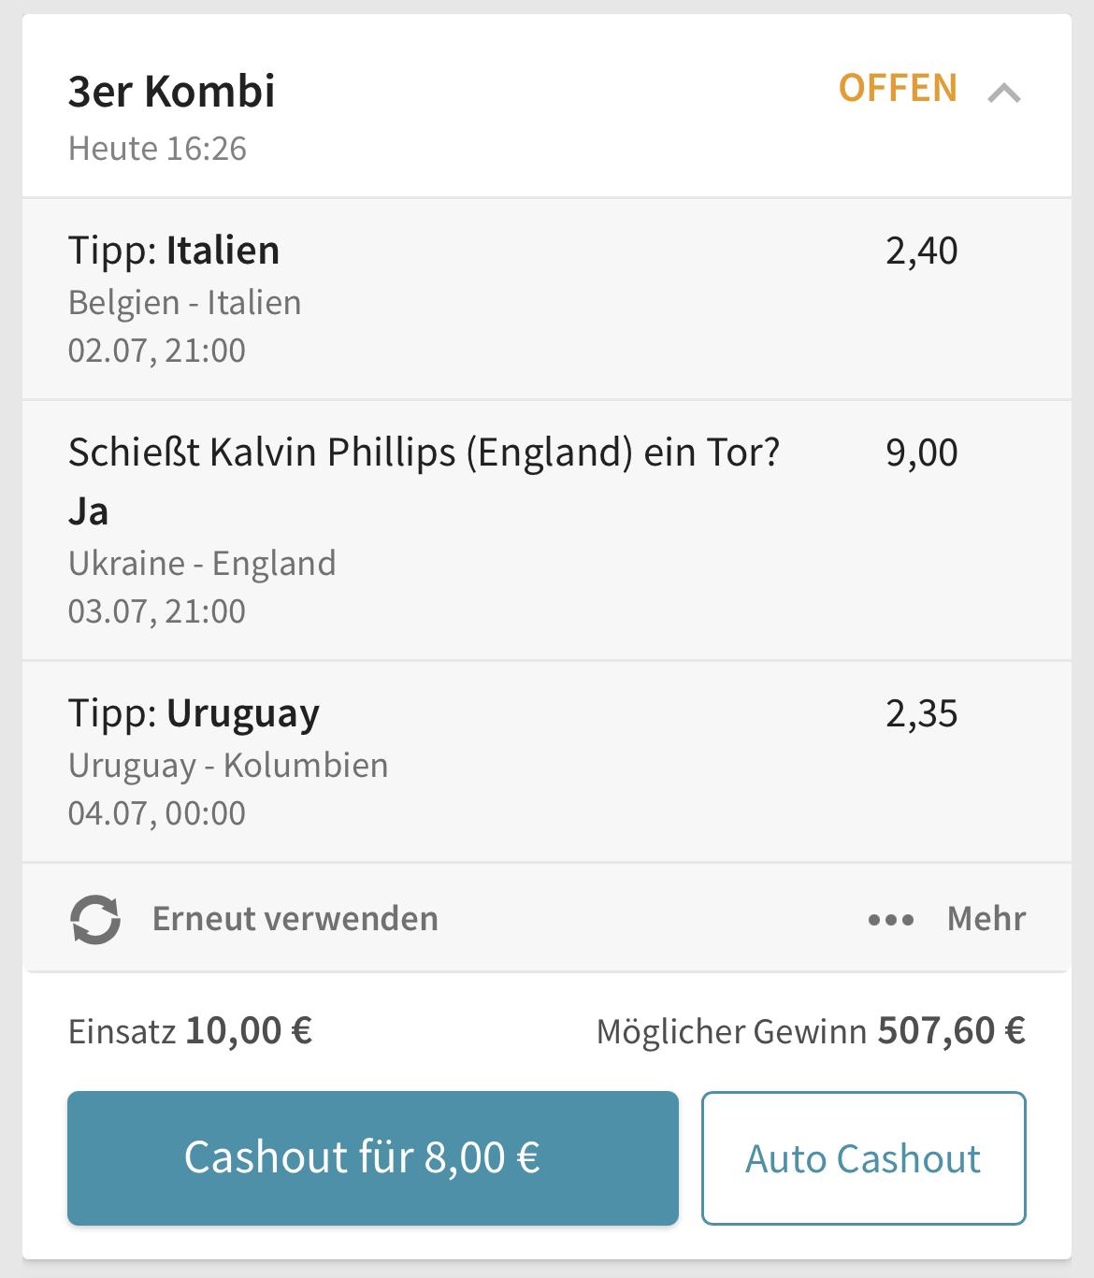Open the Auto Cashout option

pyautogui.click(x=864, y=1157)
